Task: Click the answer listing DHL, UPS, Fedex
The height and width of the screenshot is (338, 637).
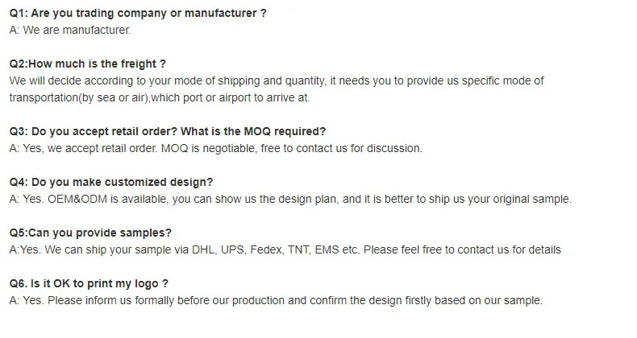Action: (x=284, y=250)
